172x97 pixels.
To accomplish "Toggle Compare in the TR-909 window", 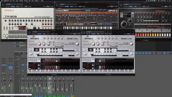I will pyautogui.click(x=13, y=6).
